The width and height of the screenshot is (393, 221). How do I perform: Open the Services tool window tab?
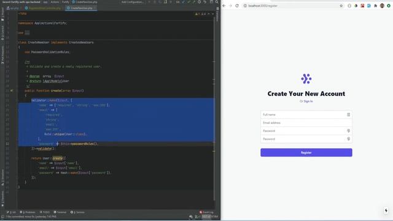tap(77, 212)
